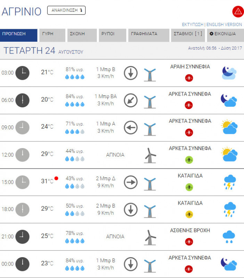Open the ΣΤΑΘΜΟΙ [1] tab

click(188, 34)
